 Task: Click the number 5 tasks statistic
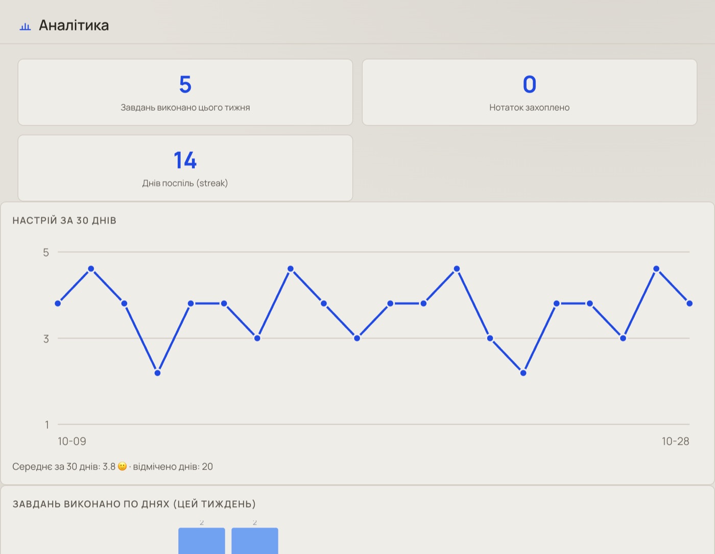(185, 84)
